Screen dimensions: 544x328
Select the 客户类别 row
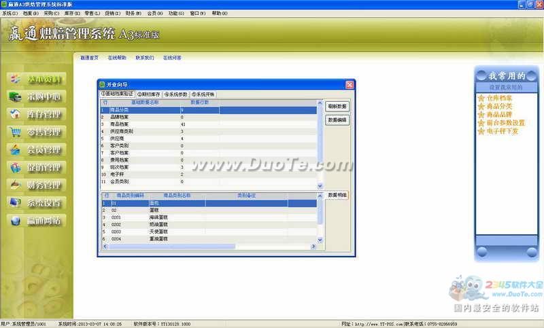point(209,146)
